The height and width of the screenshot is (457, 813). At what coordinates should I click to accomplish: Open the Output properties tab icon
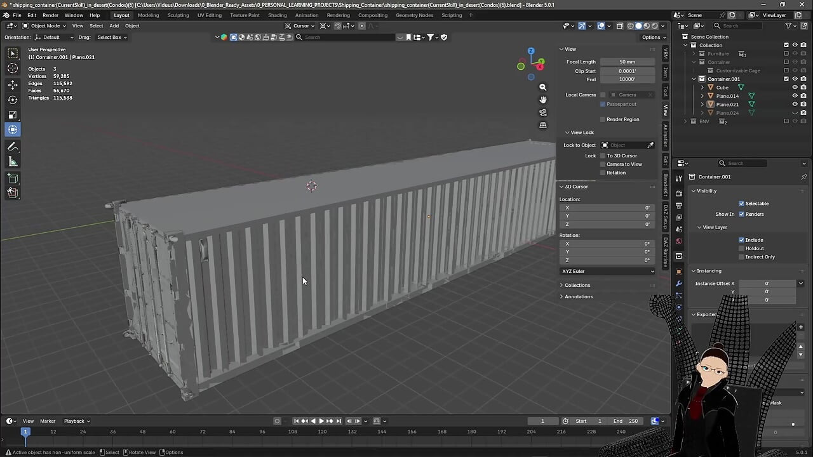click(679, 206)
